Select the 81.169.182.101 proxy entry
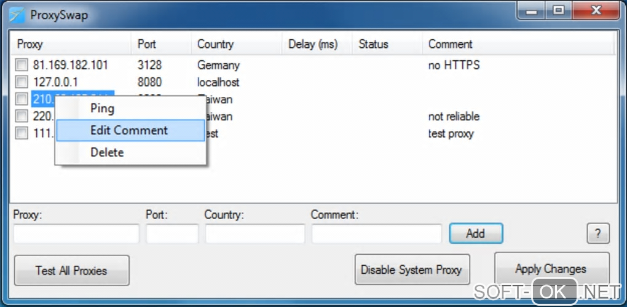This screenshot has height=307, width=627. coord(71,65)
